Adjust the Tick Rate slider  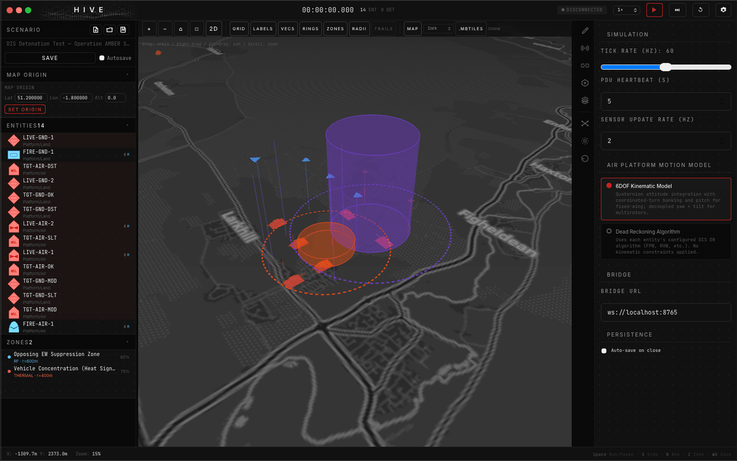[x=666, y=67]
